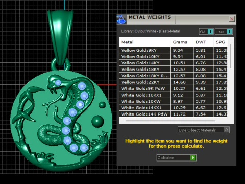Click the Library: Cutout White label
Image resolution: width=245 pixels, height=184 pixels.
pos(151,31)
